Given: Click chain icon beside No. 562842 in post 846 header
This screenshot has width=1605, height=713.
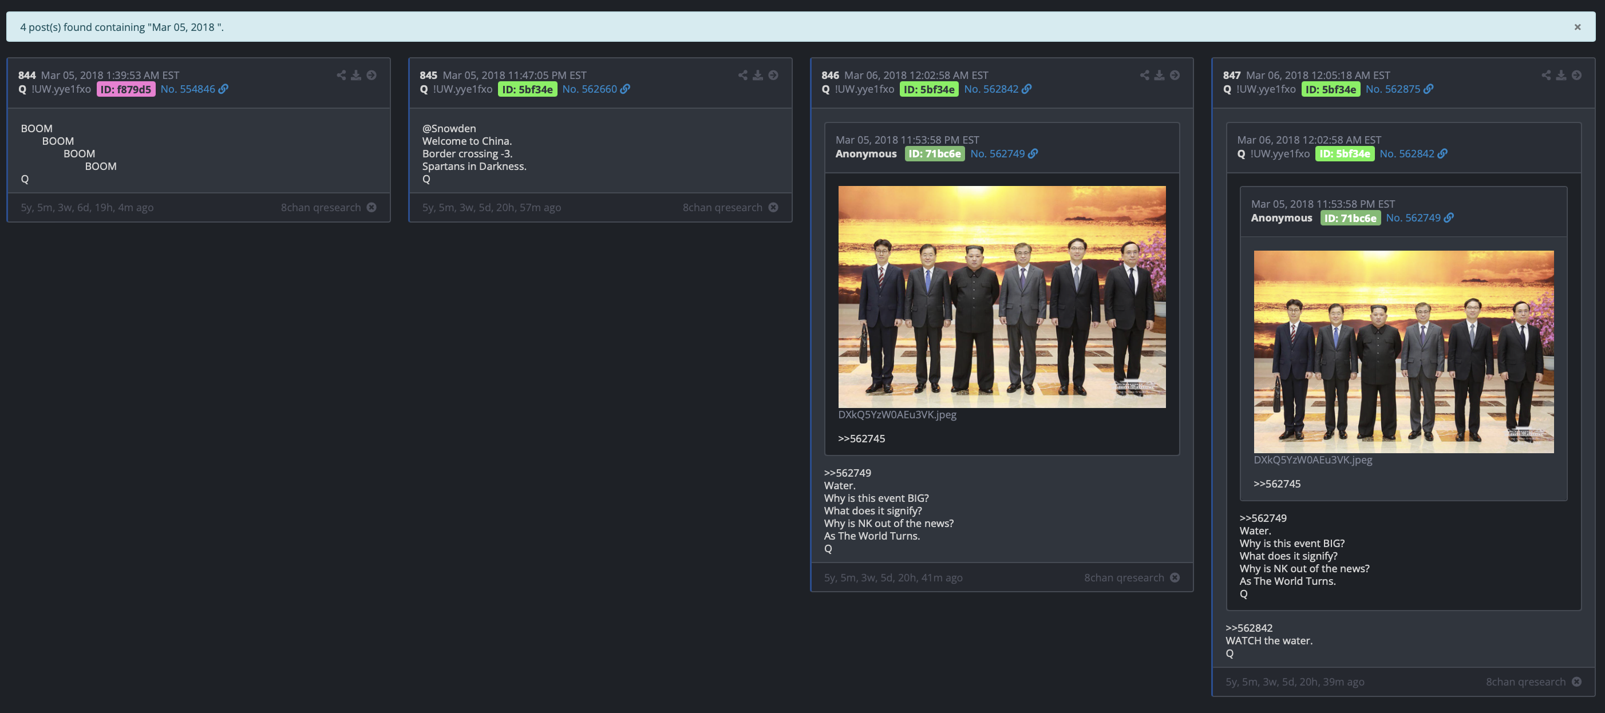Looking at the screenshot, I should tap(1027, 89).
